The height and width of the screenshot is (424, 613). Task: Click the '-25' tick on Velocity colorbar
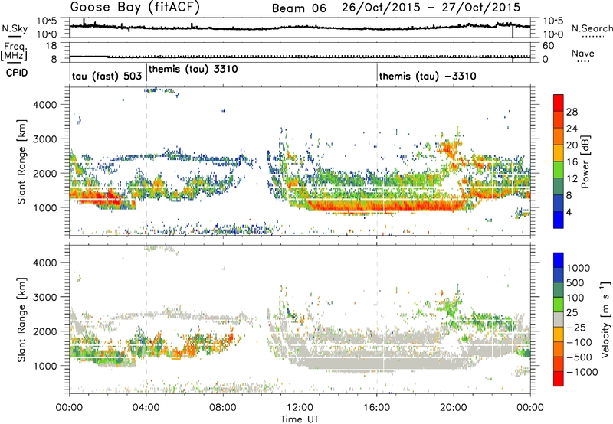(x=577, y=328)
